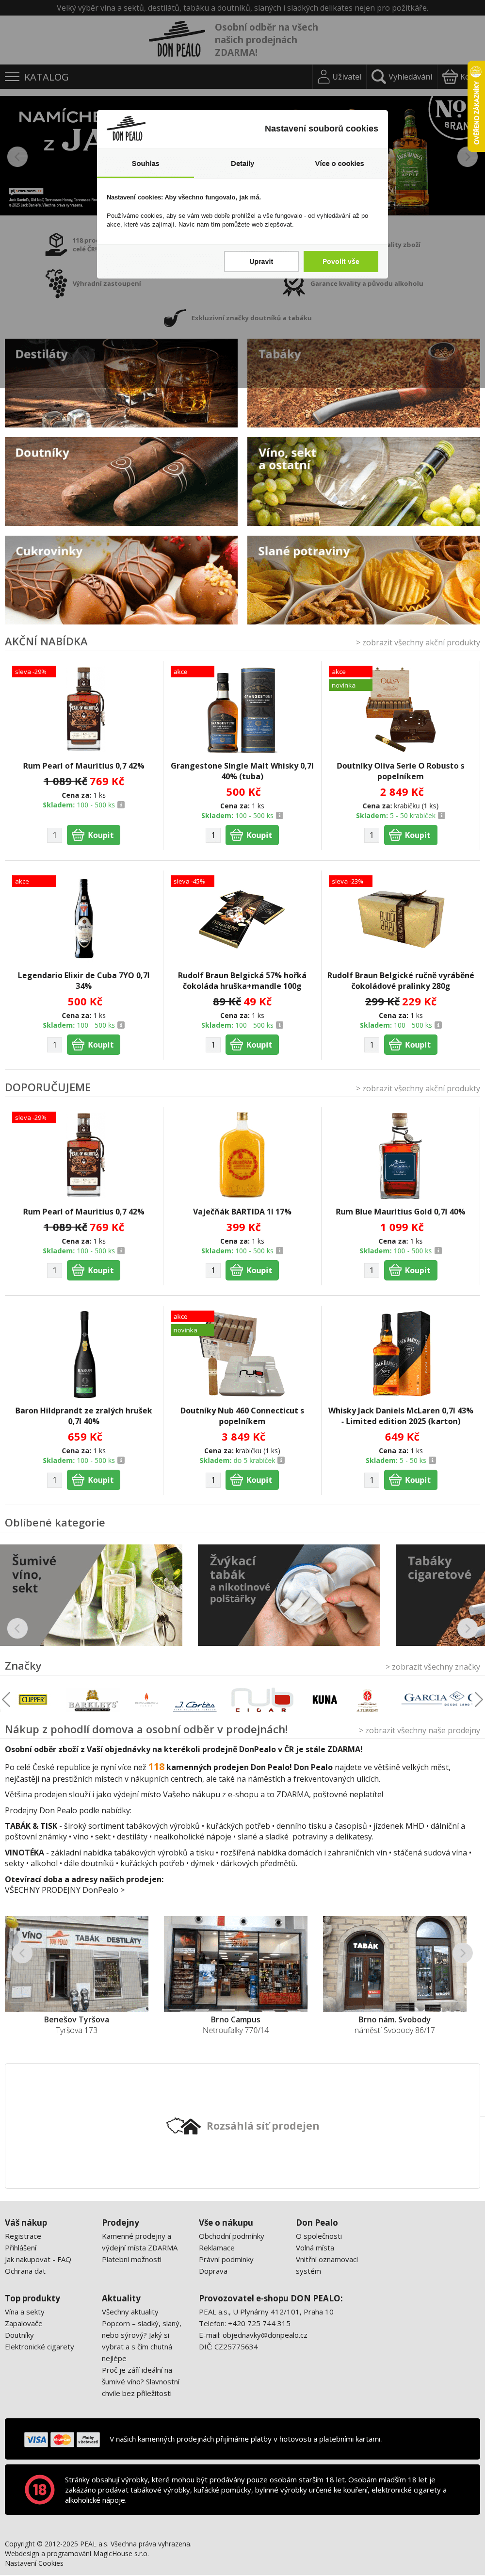The width and height of the screenshot is (485, 2576).
Task: Go to next hero banner slide
Action: click(466, 157)
